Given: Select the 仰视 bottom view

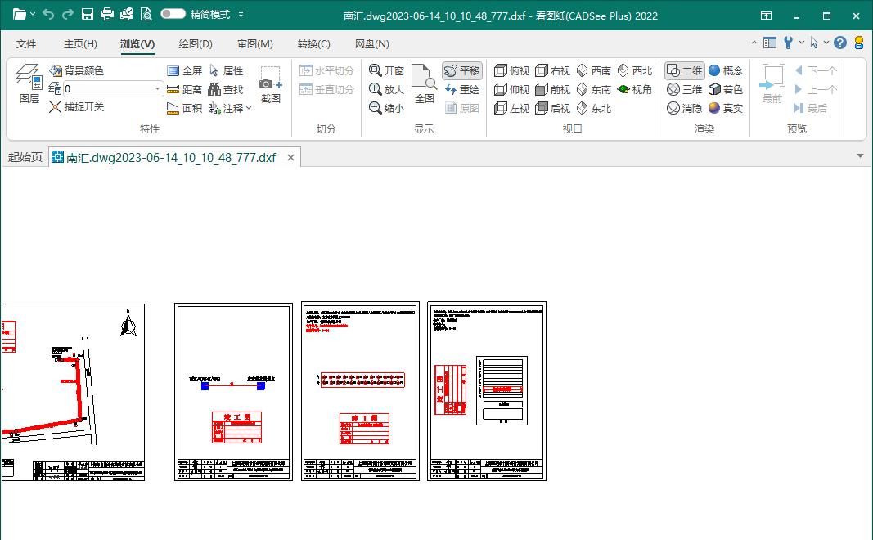Looking at the screenshot, I should [x=511, y=90].
